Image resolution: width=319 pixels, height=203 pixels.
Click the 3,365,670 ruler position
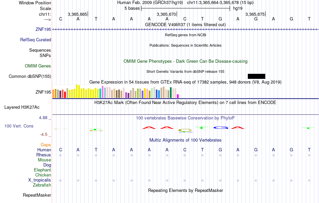point(167,14)
